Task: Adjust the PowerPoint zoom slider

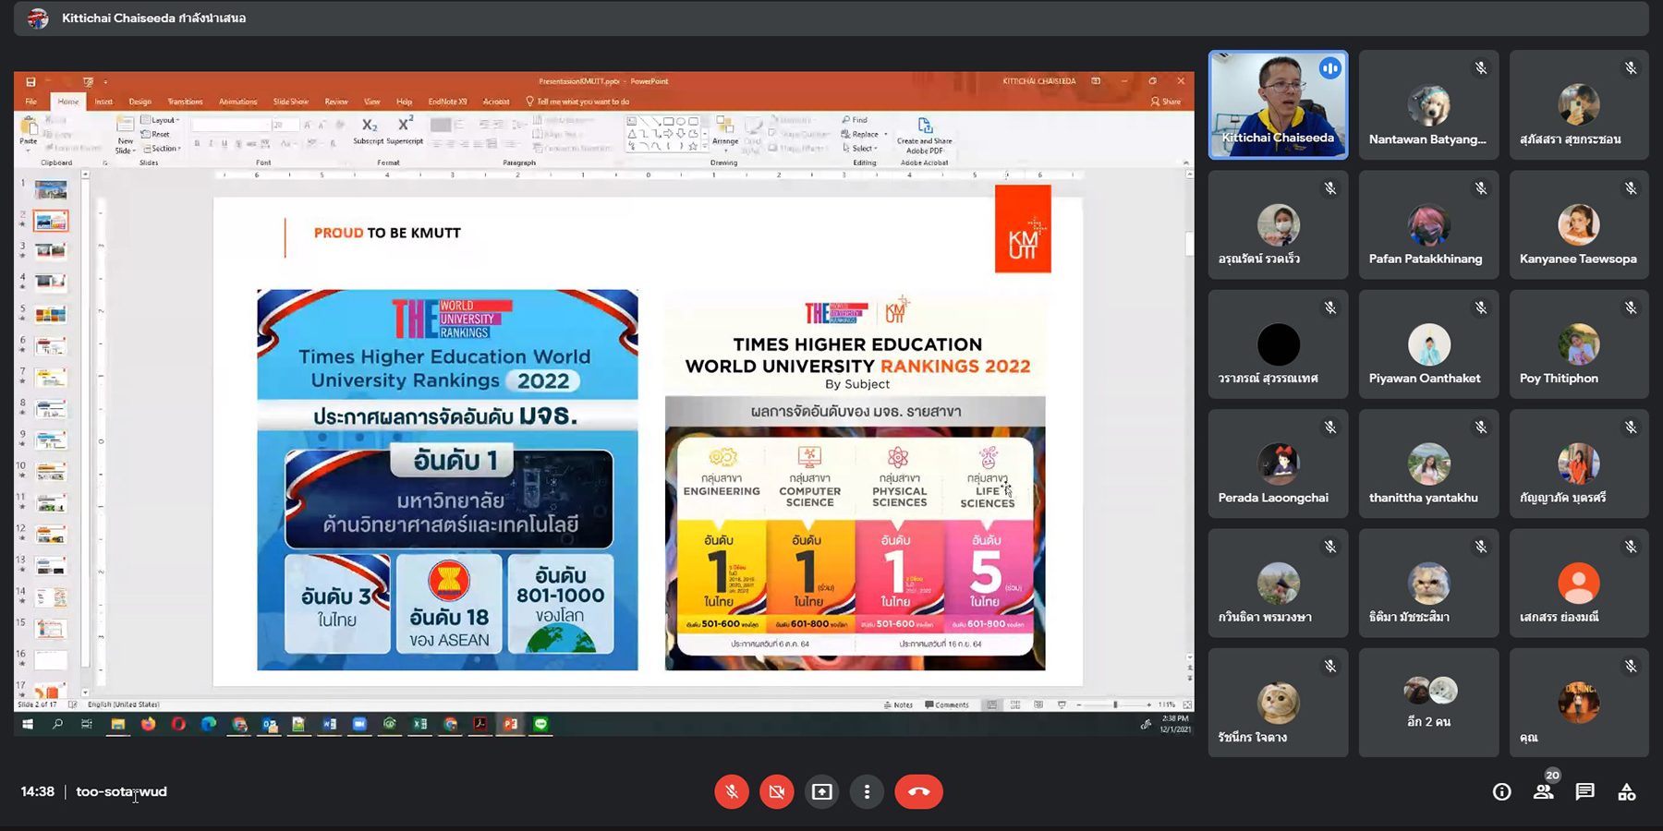Action: click(x=1115, y=705)
